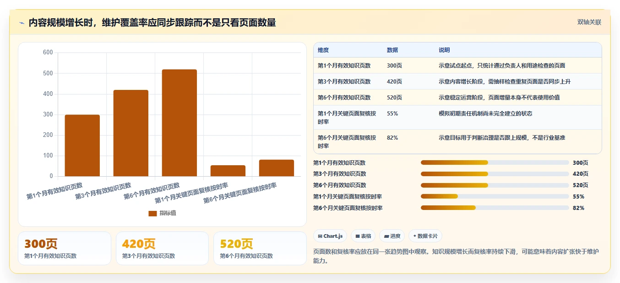Click the chart bar for 第1个月关键页面复核按时率

pos(228,171)
